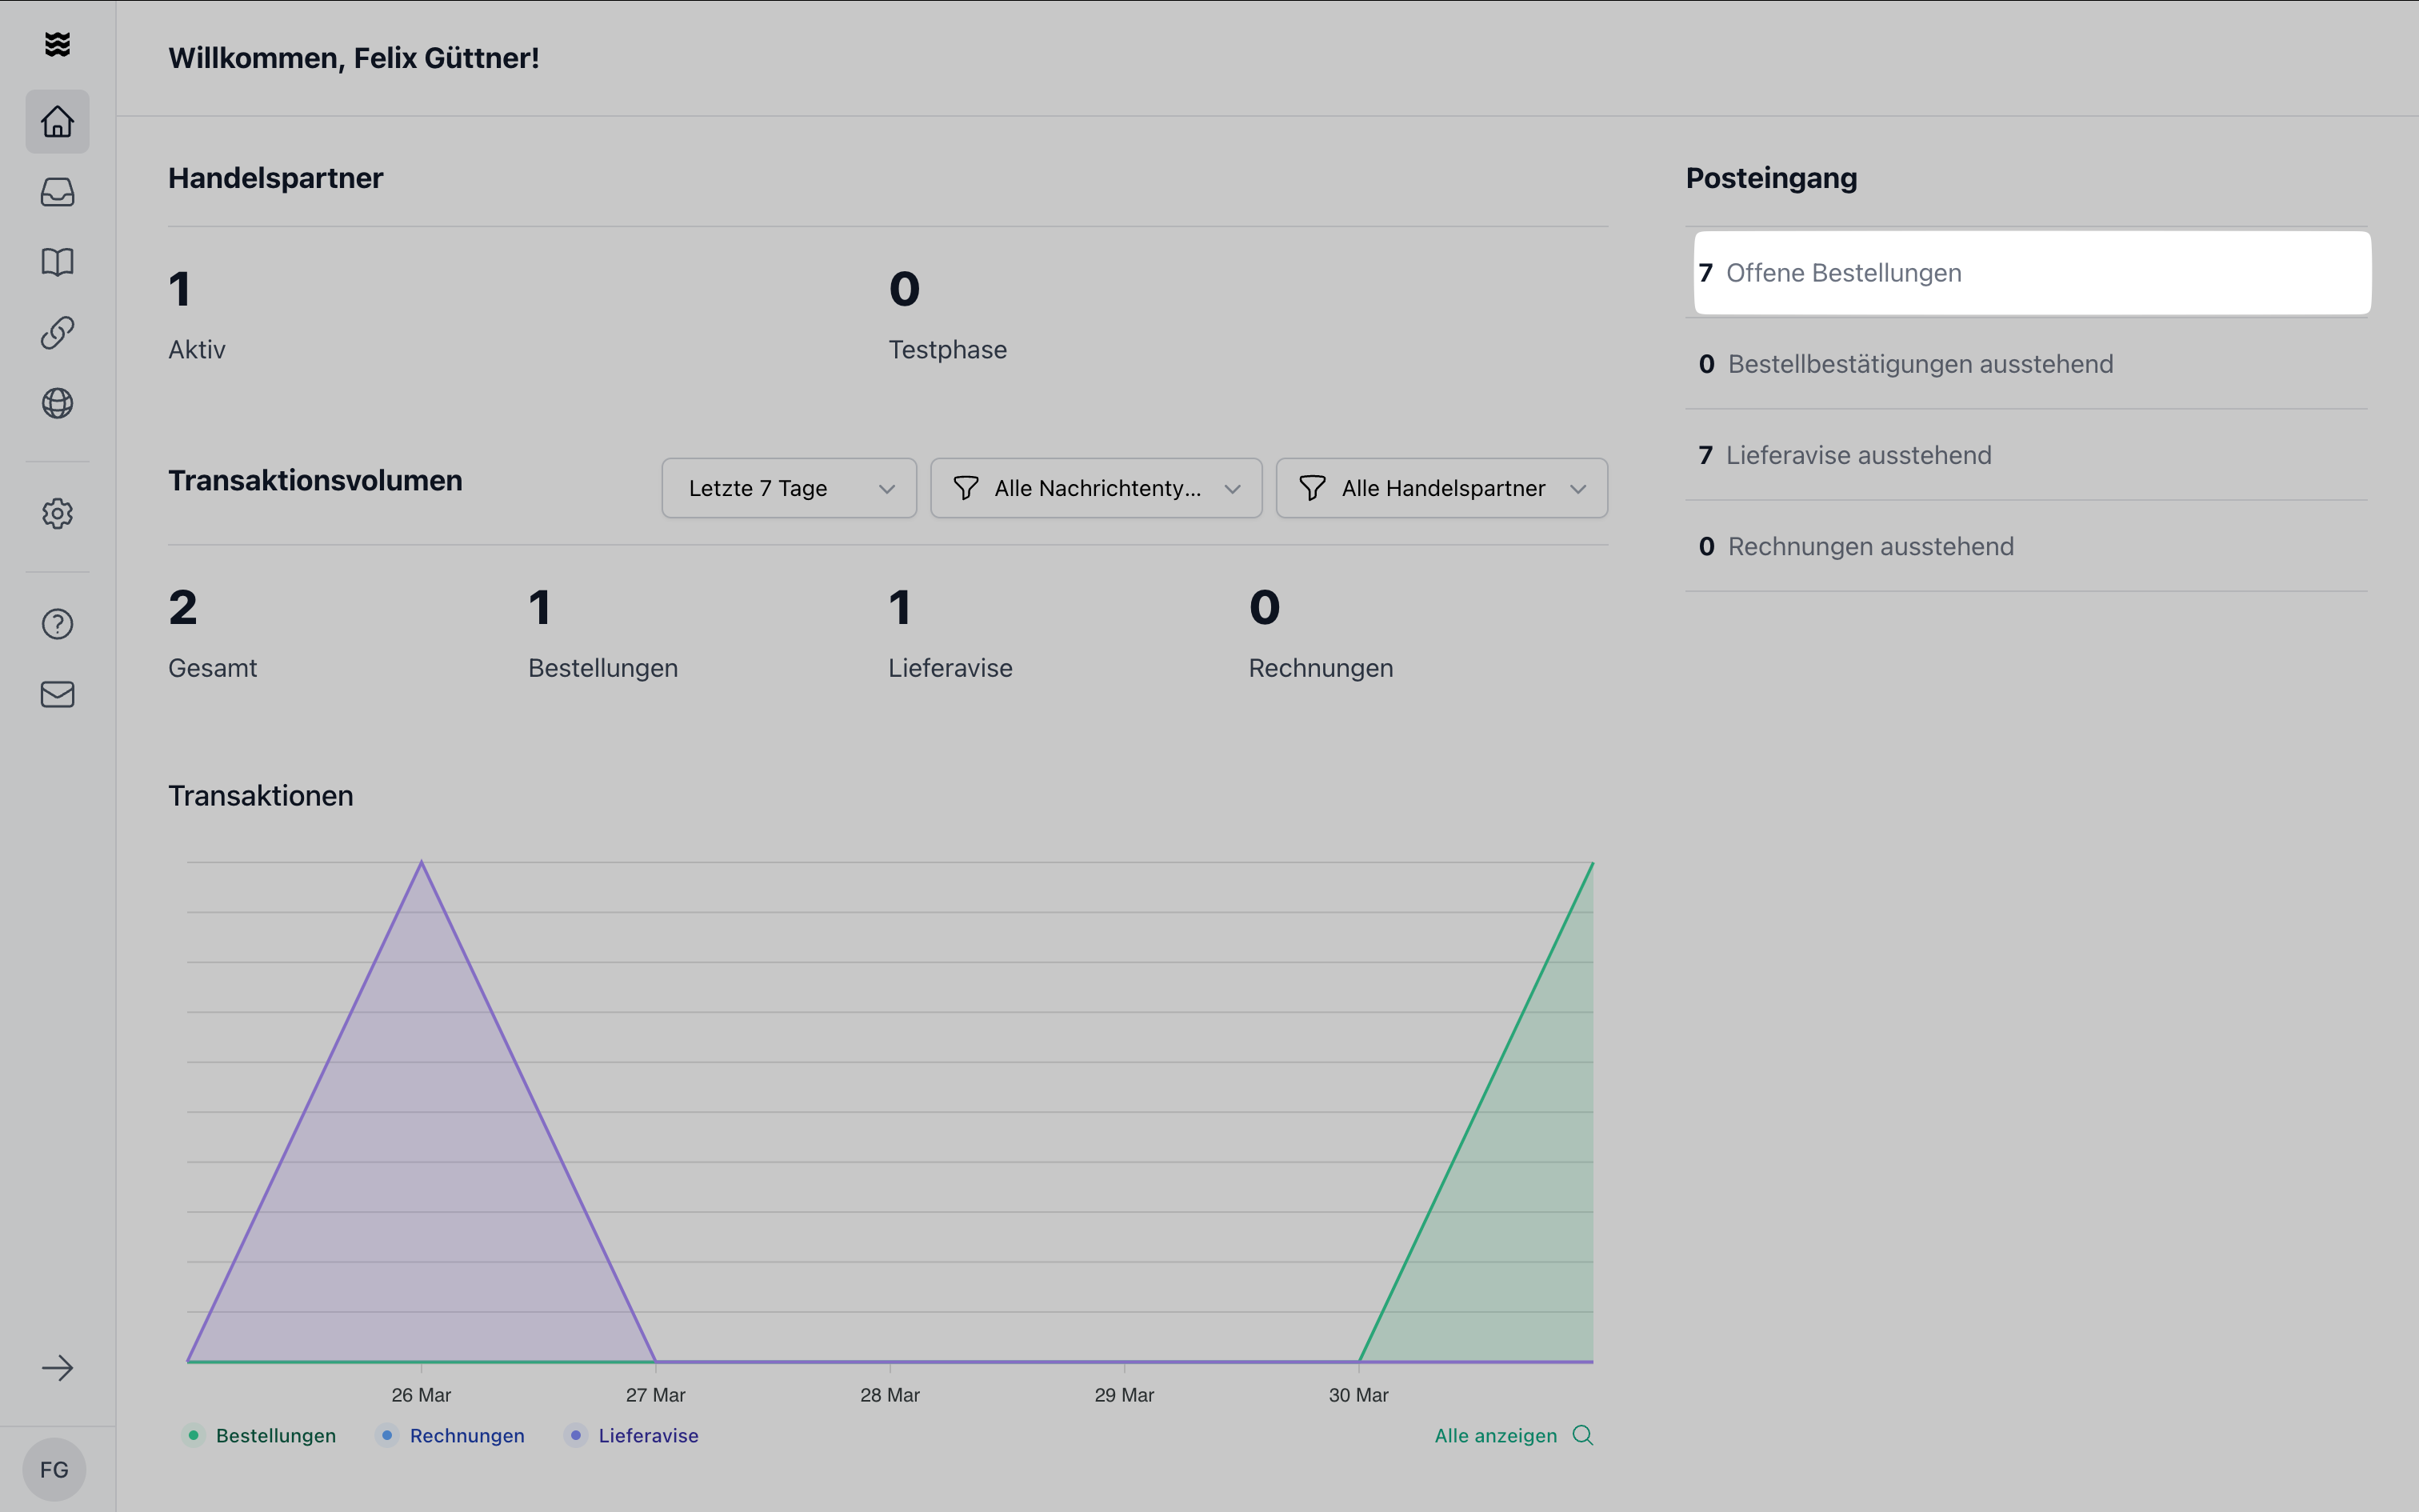This screenshot has height=1512, width=2419.
Task: Open 7 Lieferavise ausstehend entry
Action: point(2026,455)
